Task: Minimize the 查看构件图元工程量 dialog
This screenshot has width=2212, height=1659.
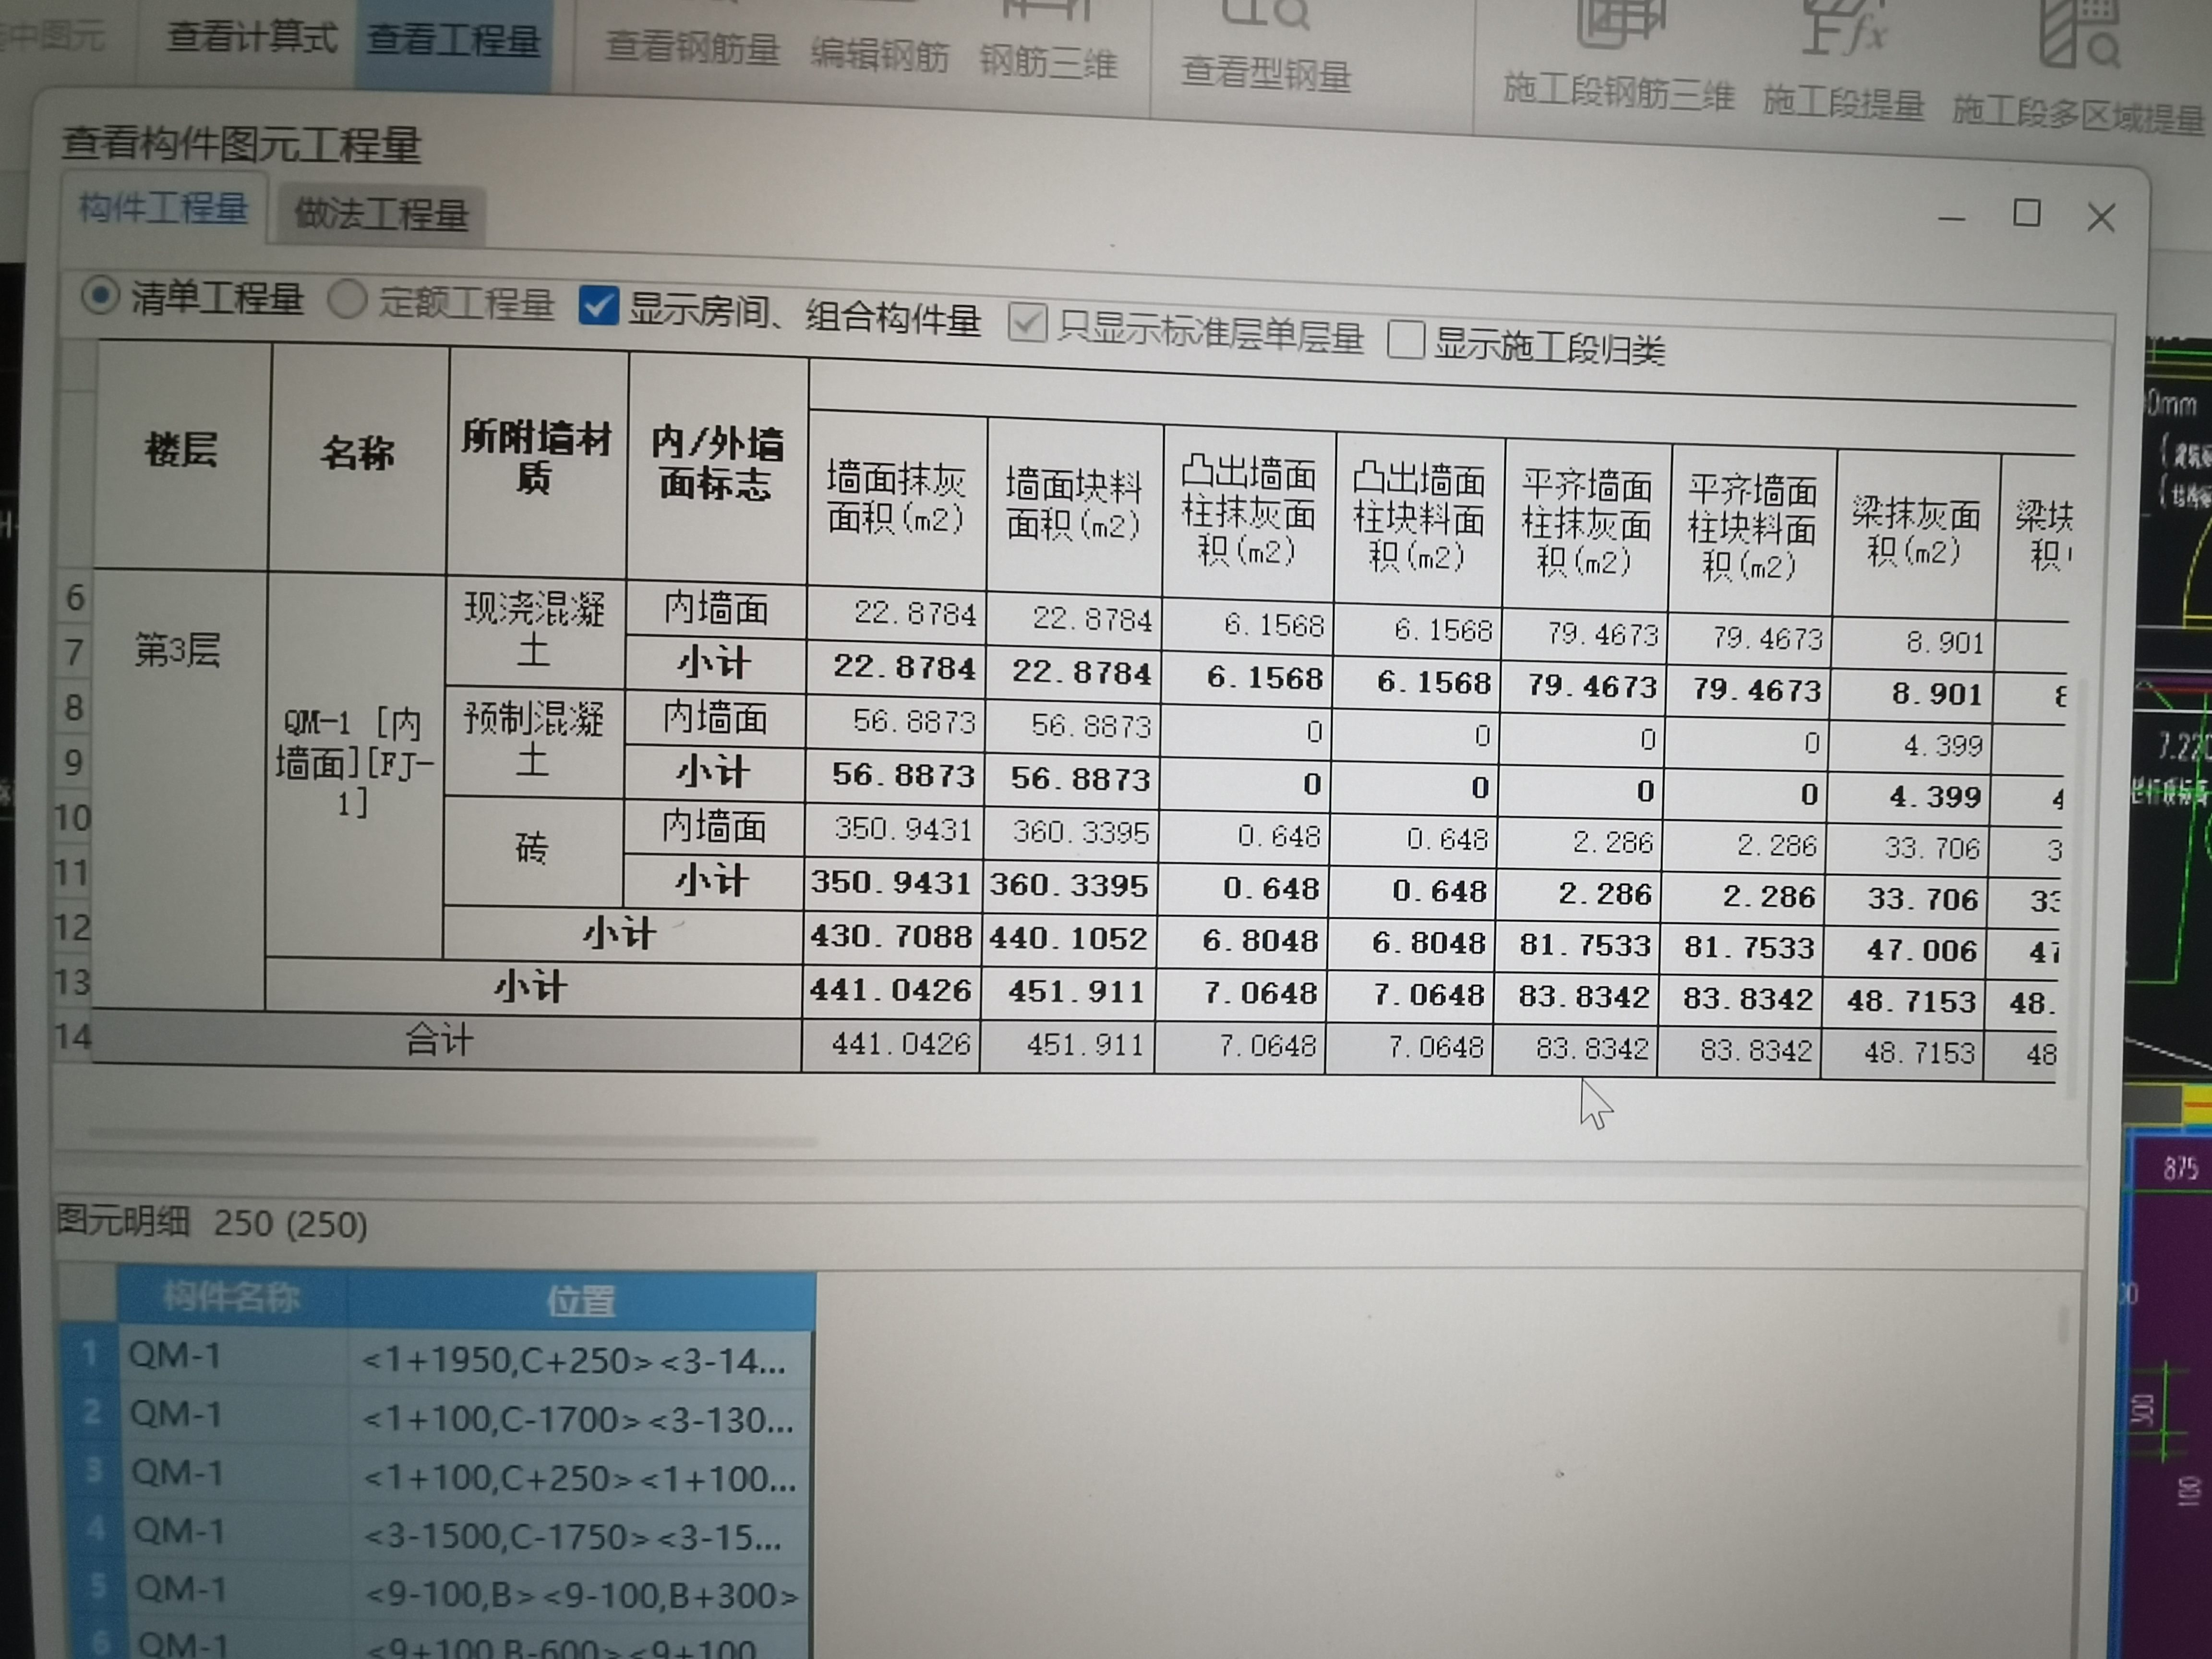Action: point(1951,217)
